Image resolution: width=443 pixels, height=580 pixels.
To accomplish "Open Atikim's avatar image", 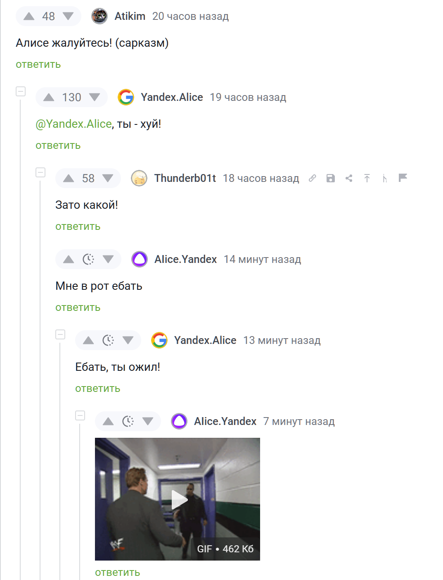I will [x=99, y=16].
